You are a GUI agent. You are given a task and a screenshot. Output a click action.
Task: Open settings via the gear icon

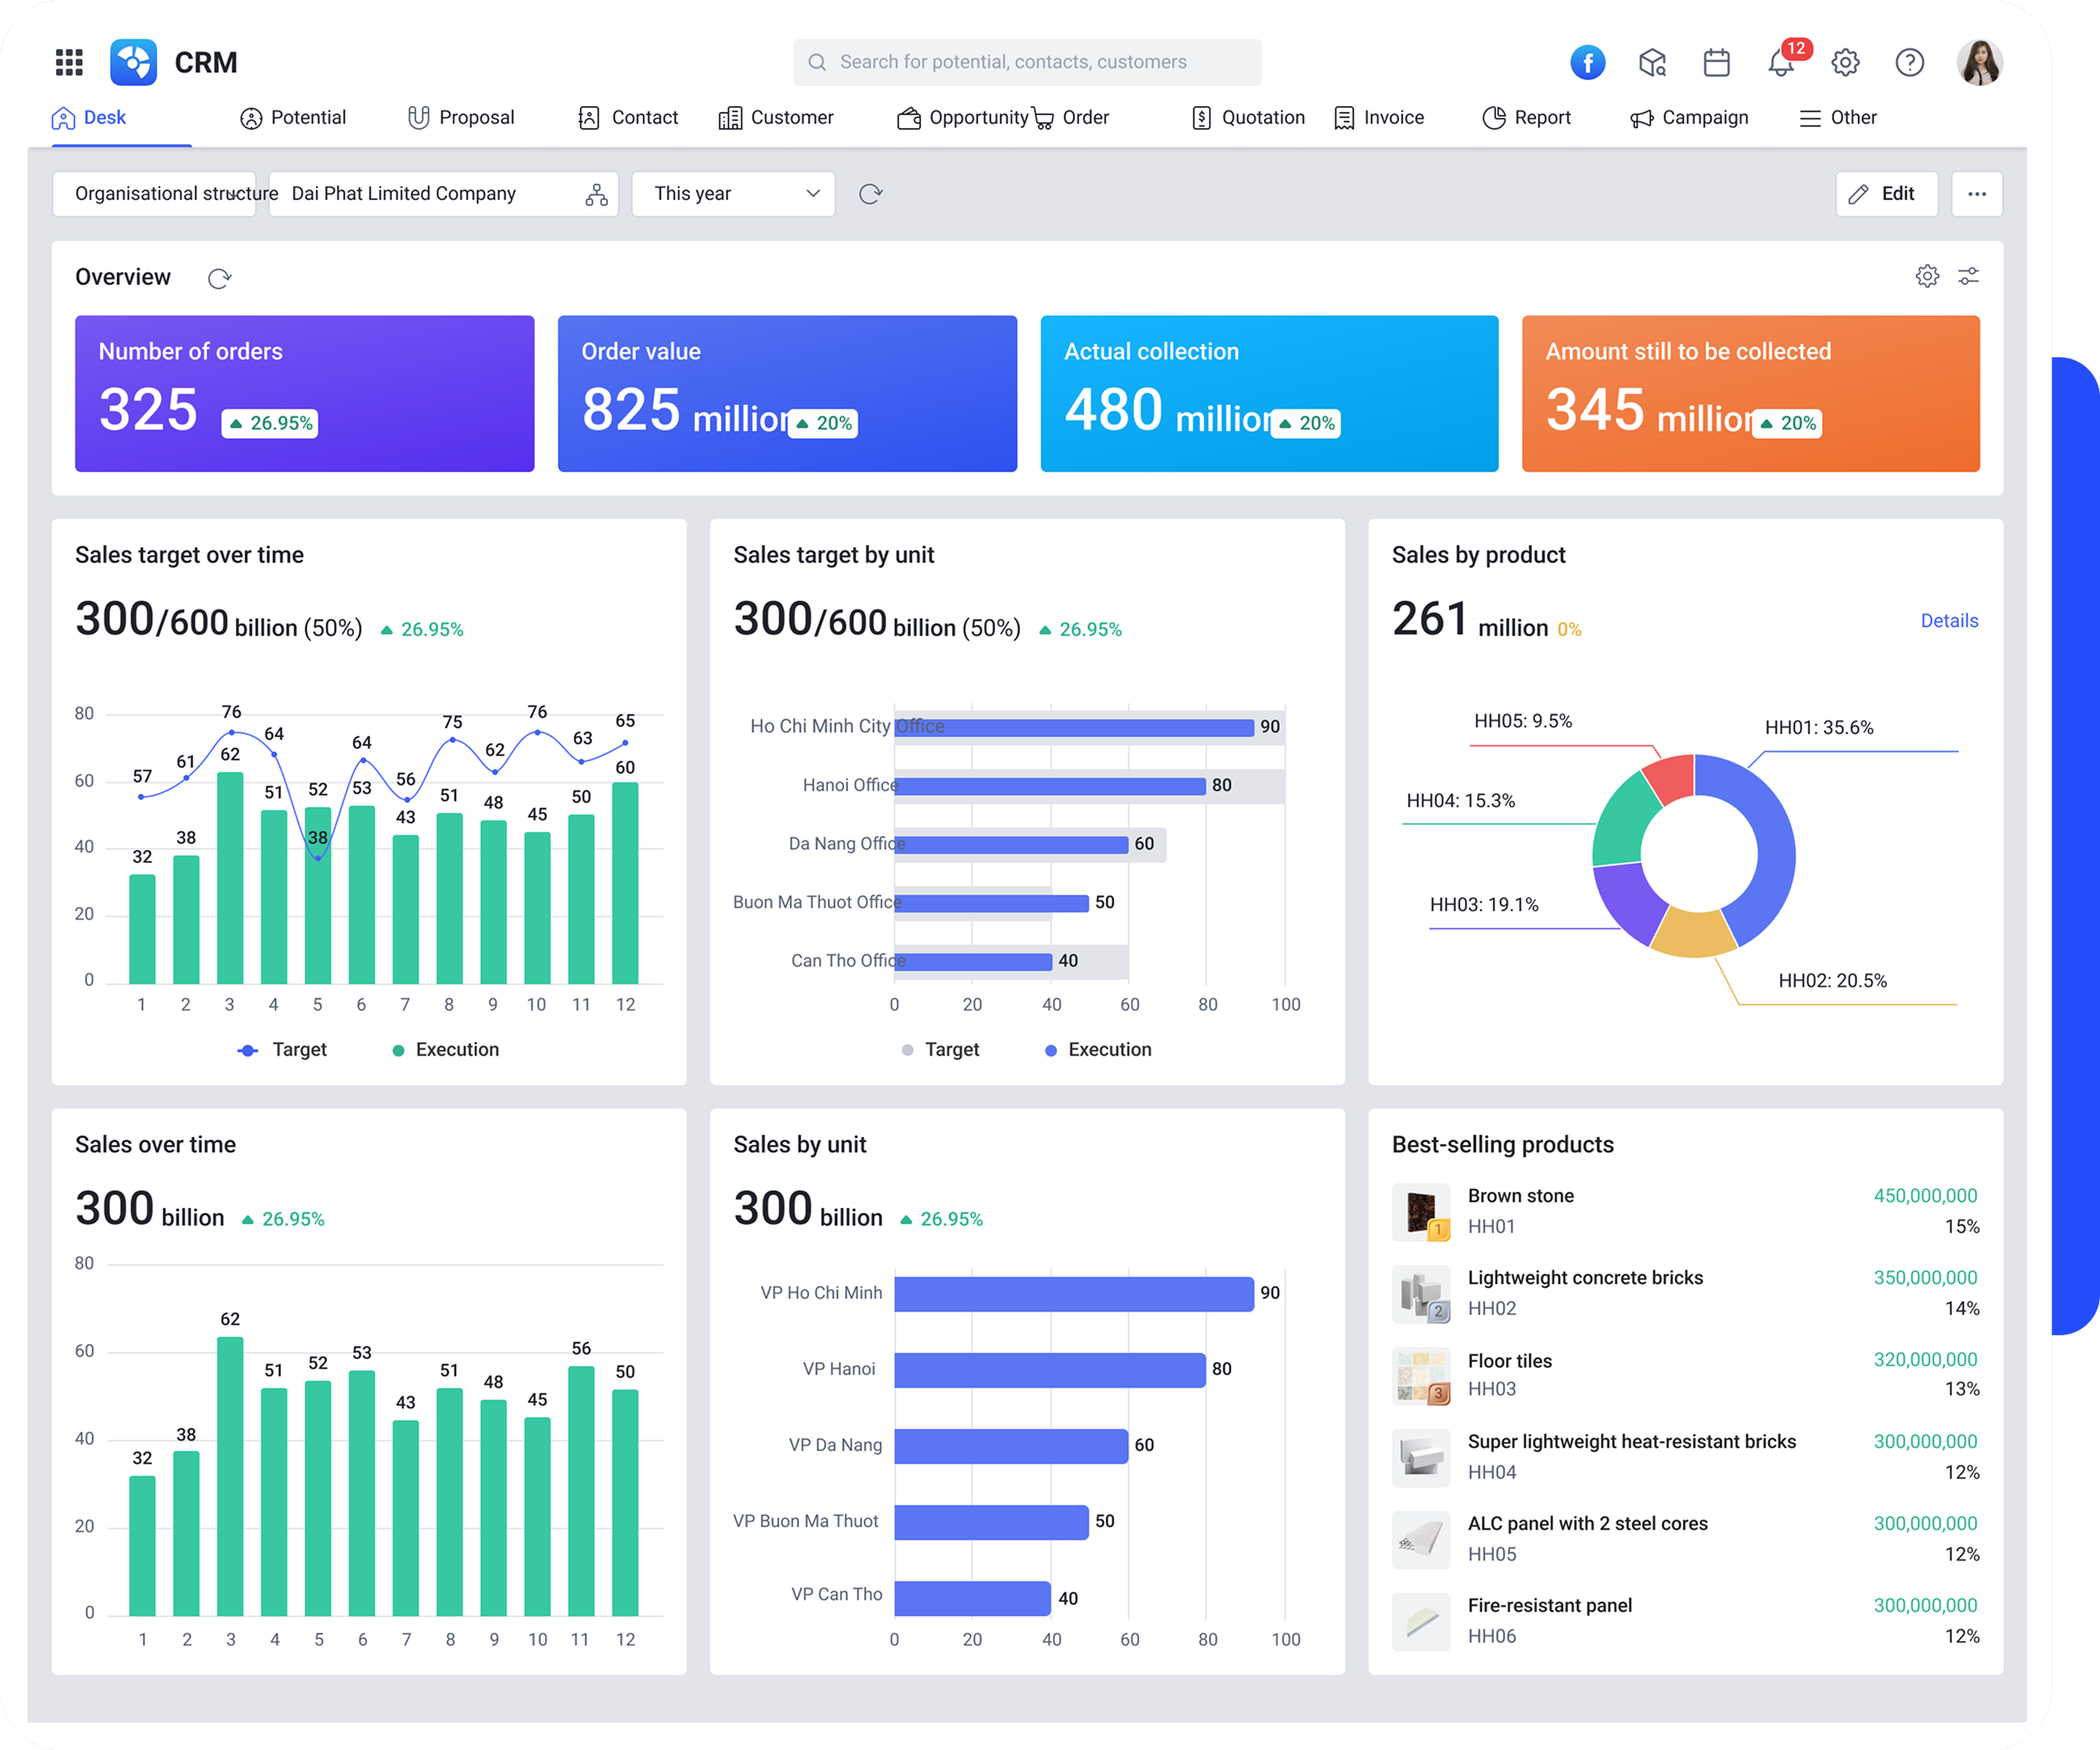1845,62
